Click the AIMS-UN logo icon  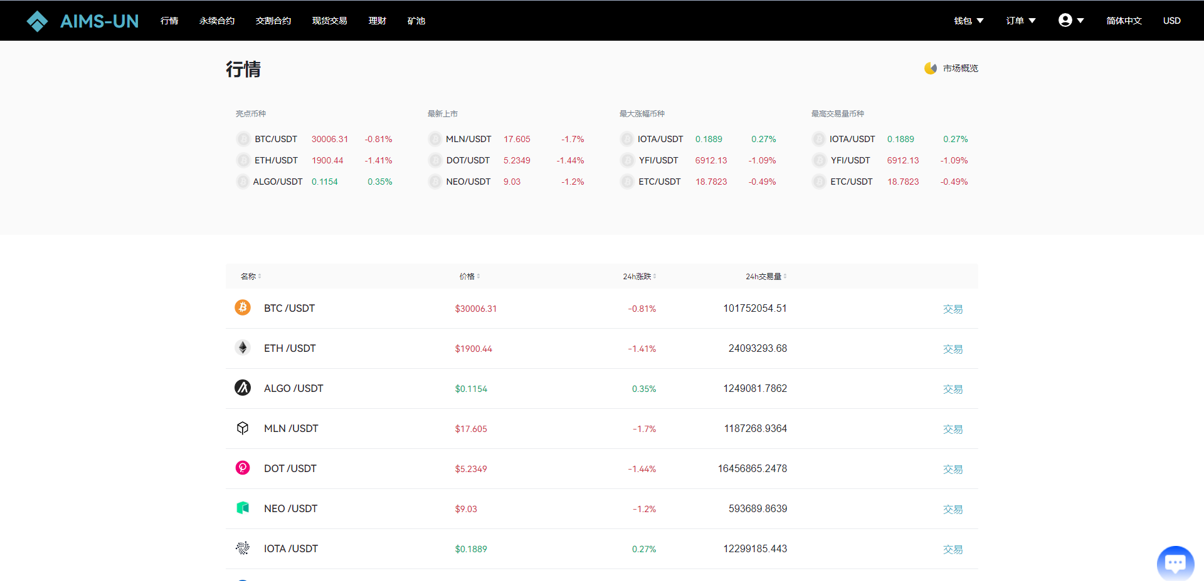(37, 21)
